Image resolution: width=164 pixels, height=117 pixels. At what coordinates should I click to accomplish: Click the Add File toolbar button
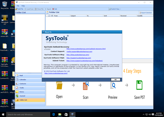tap(19, 9)
